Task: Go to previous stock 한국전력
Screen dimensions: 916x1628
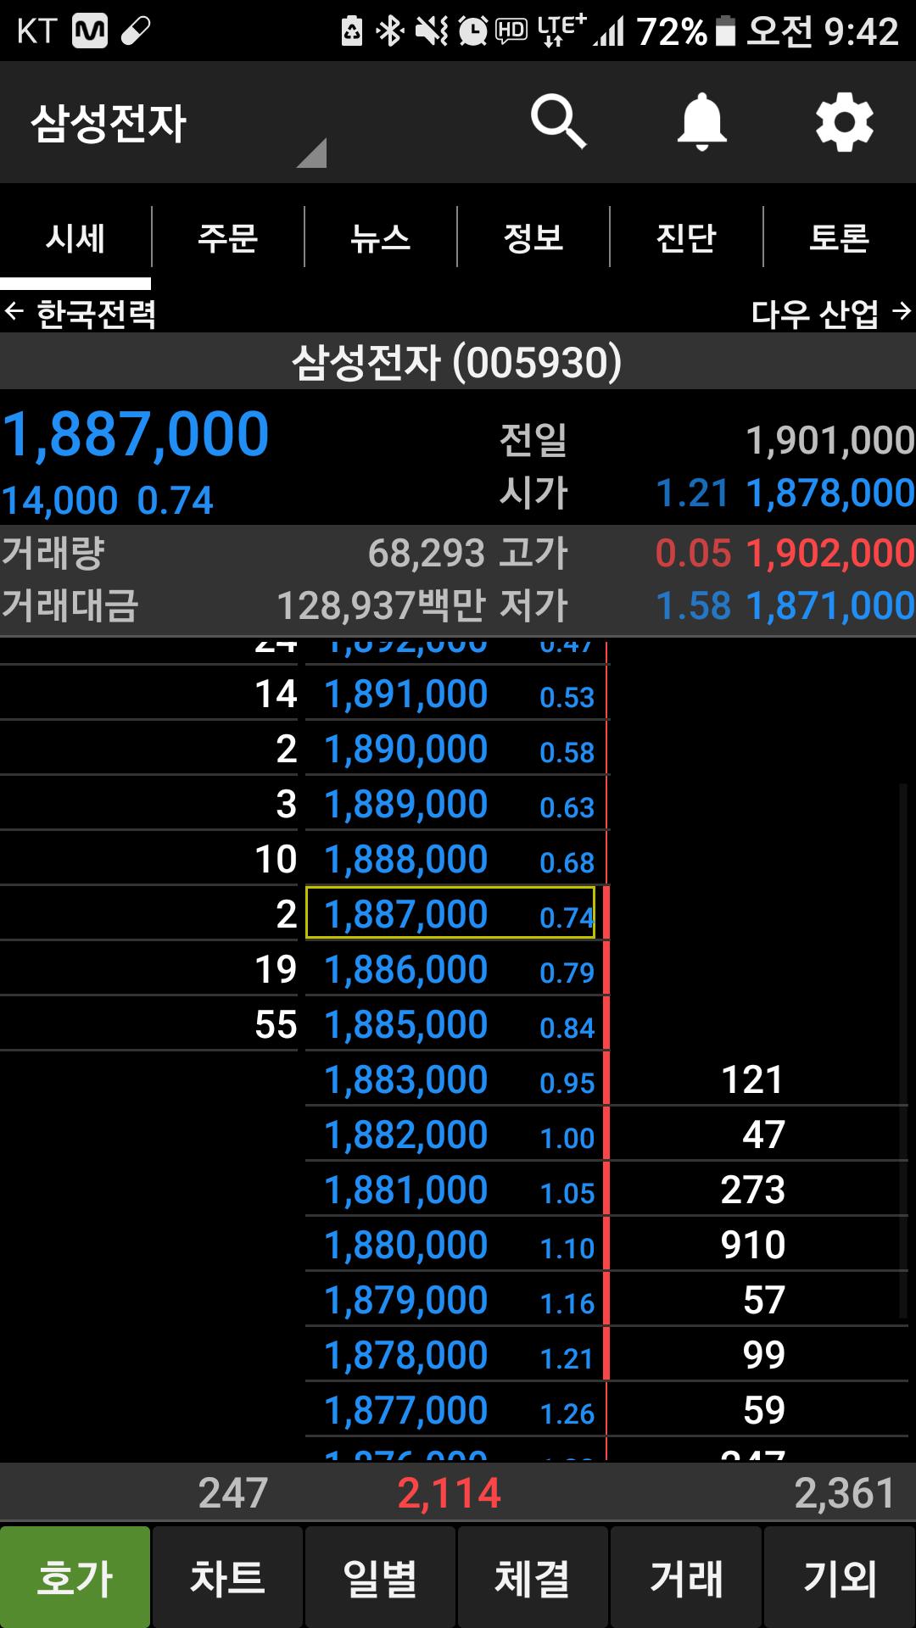Action: coord(81,314)
